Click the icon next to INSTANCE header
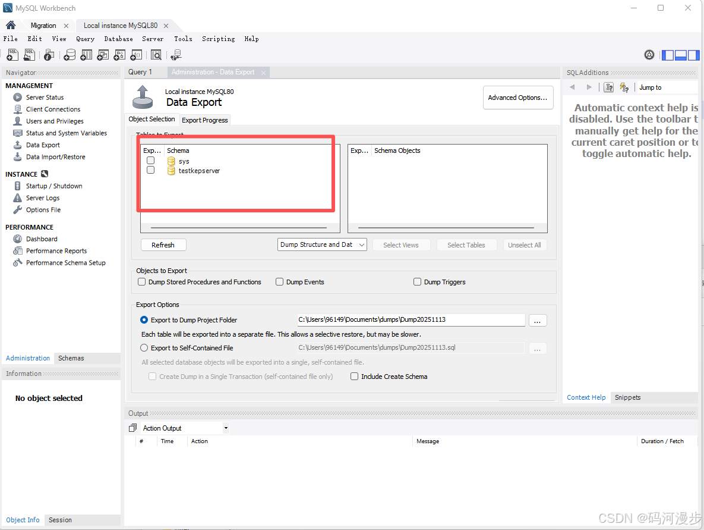 click(x=45, y=174)
